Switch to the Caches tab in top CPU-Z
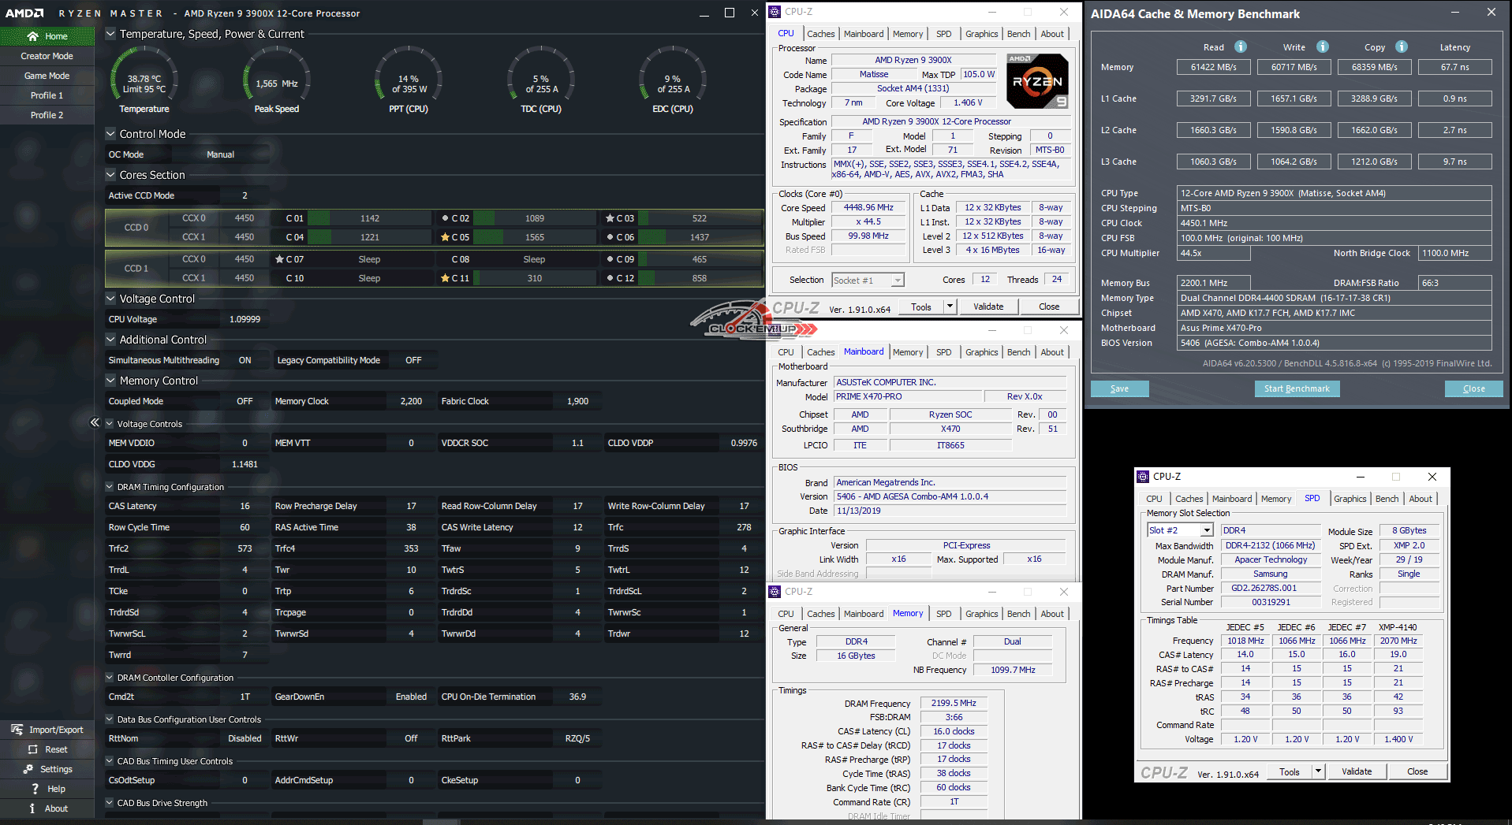Screen dimensions: 1512x825 (820, 34)
